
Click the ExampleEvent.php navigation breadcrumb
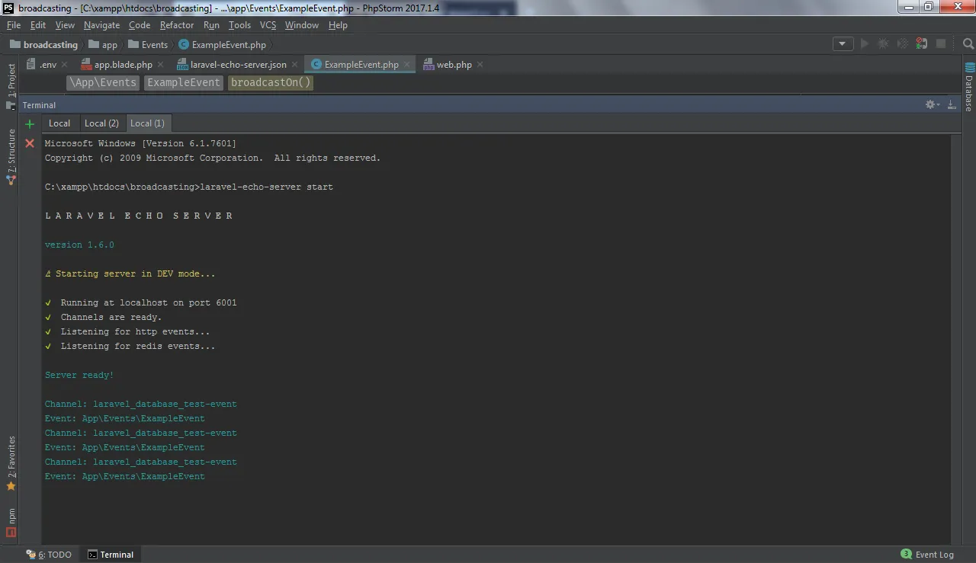tap(223, 45)
